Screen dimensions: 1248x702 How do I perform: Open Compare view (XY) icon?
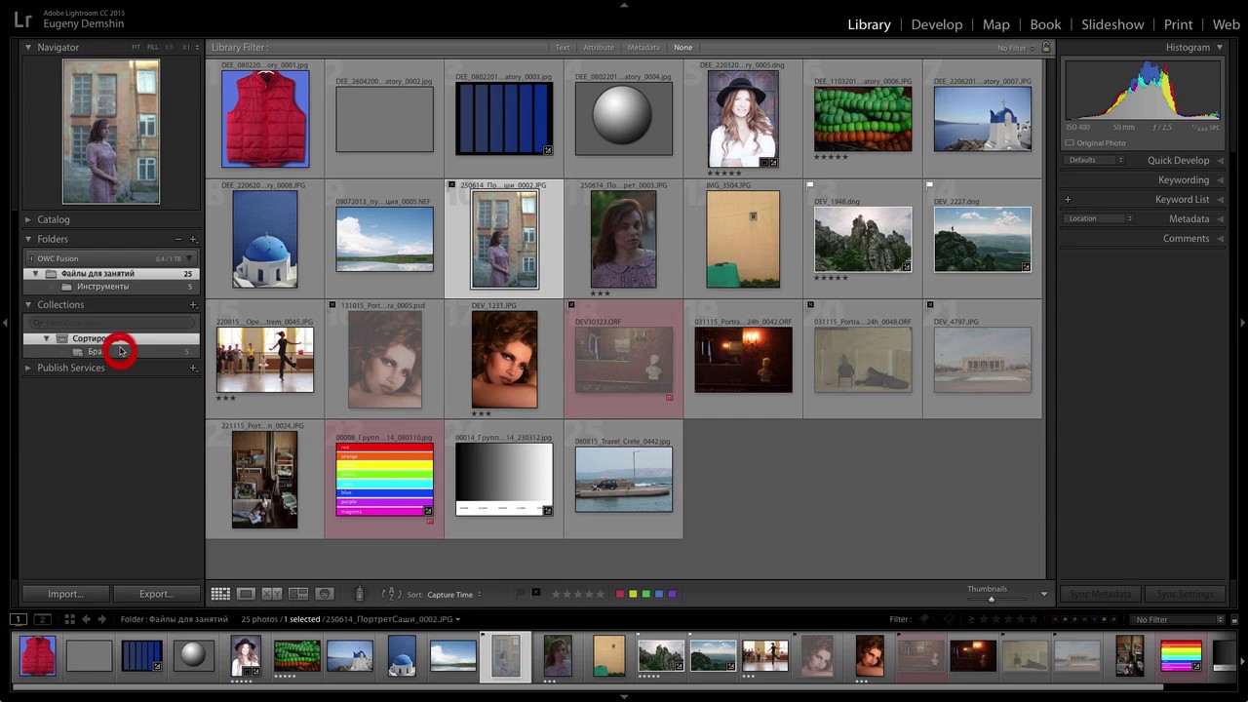(x=272, y=594)
